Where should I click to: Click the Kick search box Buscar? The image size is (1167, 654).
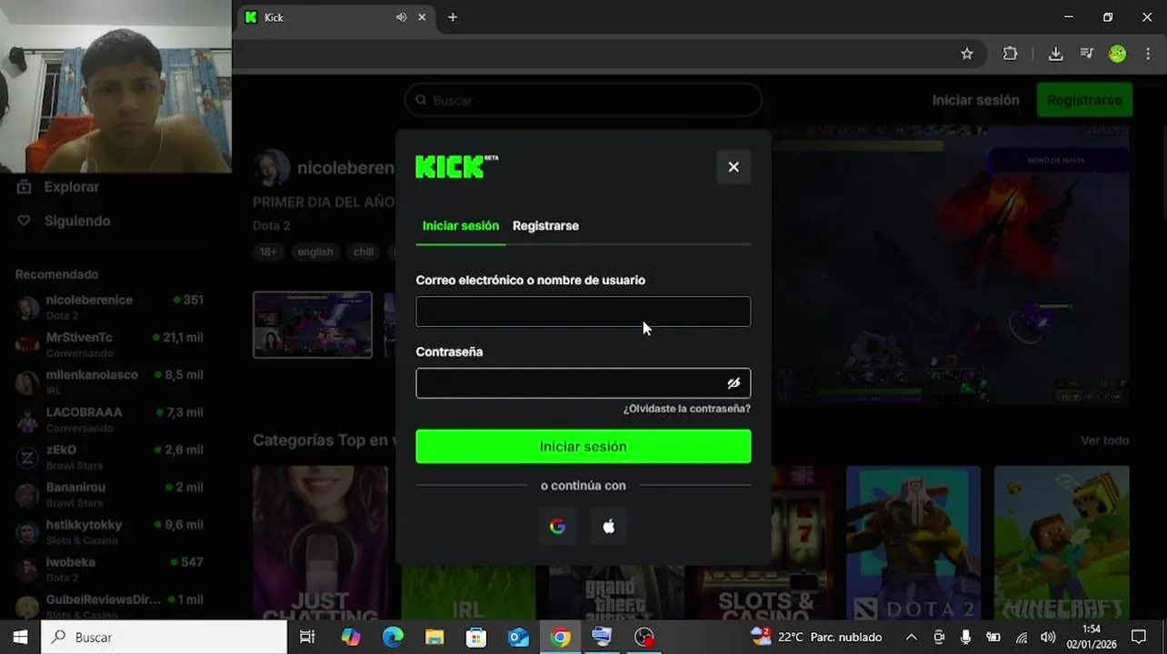[583, 100]
